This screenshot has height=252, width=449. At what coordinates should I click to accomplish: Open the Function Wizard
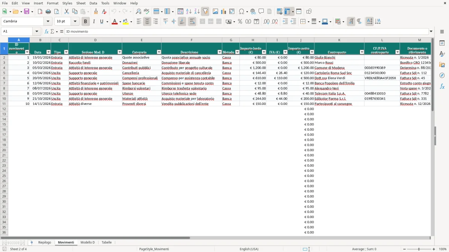tap(46, 31)
